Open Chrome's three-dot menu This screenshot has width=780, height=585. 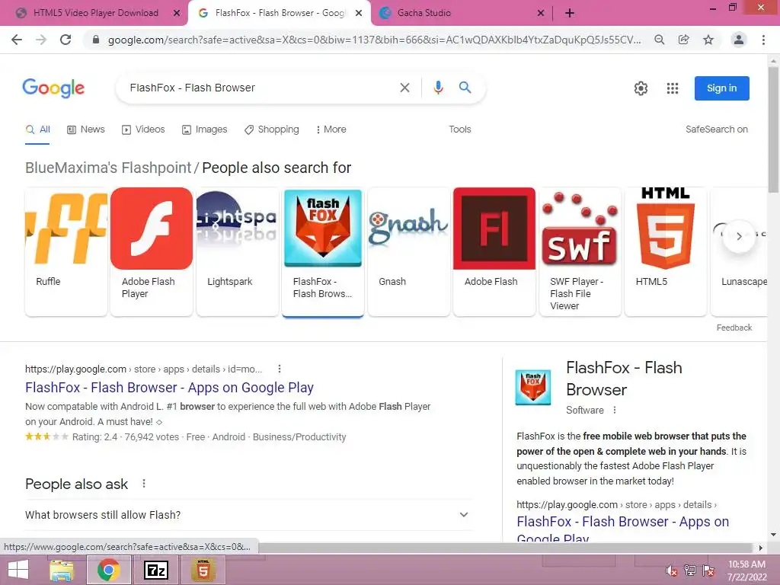[x=763, y=40]
